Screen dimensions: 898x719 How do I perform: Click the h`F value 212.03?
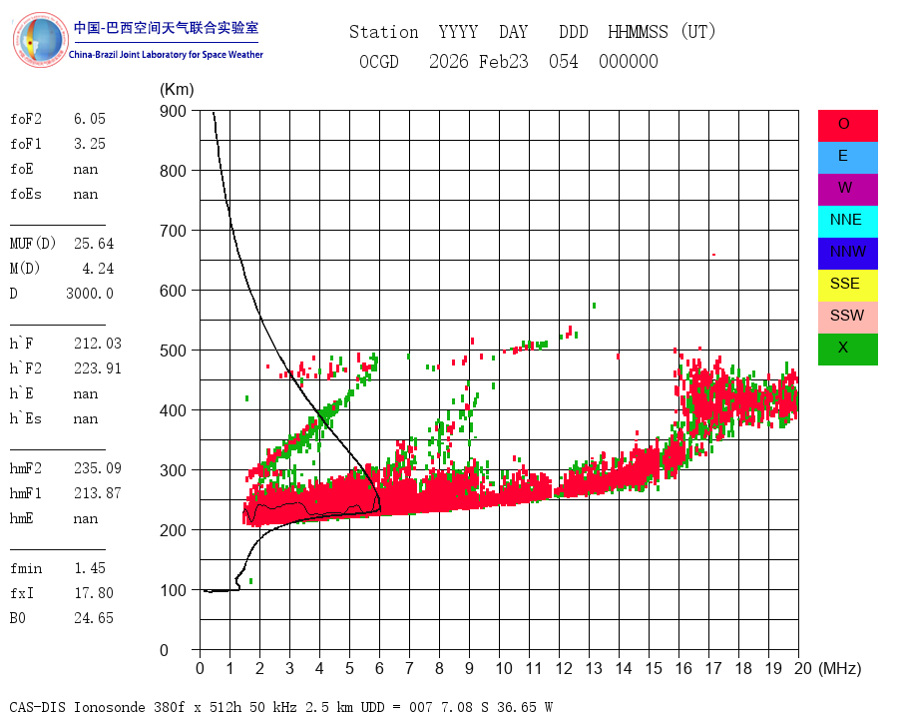[x=98, y=344]
